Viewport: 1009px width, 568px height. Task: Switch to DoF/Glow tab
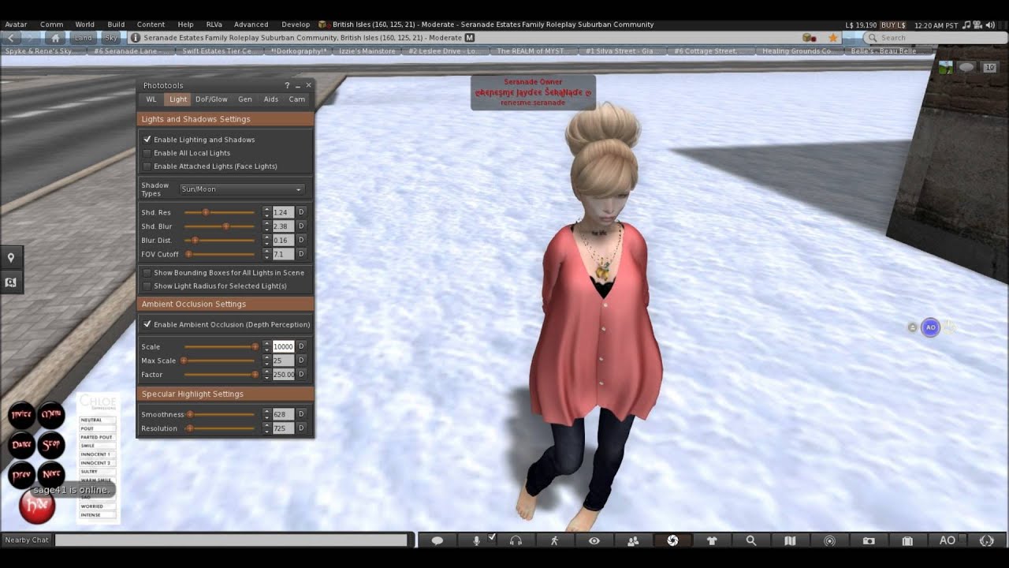[x=211, y=99]
